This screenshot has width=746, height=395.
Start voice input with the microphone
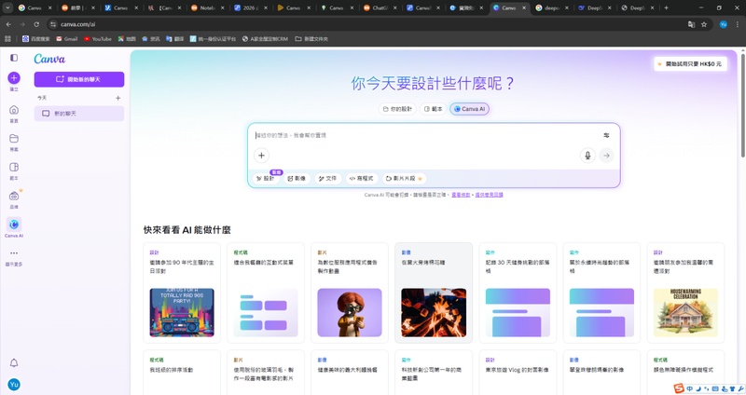tap(587, 156)
